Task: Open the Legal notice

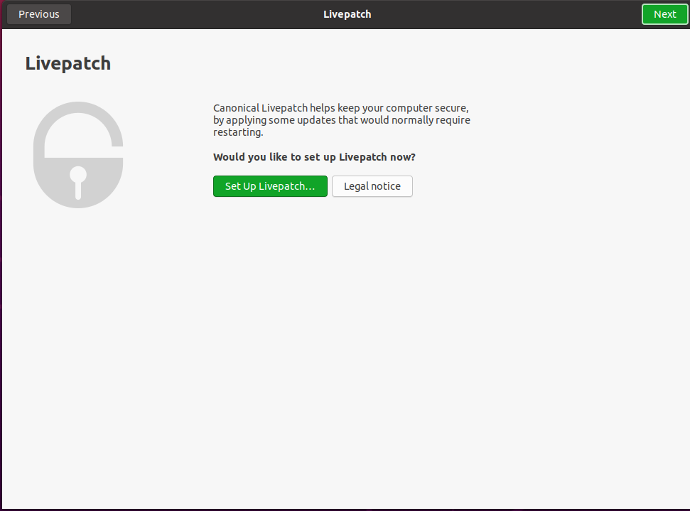Action: [372, 186]
